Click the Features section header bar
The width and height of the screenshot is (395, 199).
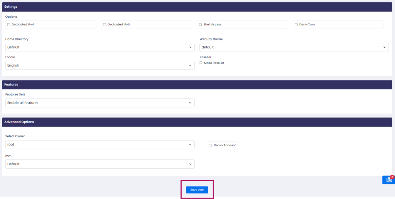point(197,84)
